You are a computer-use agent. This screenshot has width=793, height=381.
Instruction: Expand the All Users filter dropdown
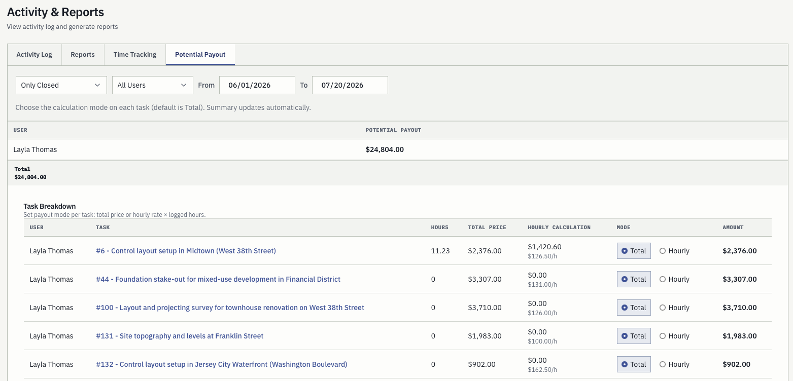coord(153,85)
